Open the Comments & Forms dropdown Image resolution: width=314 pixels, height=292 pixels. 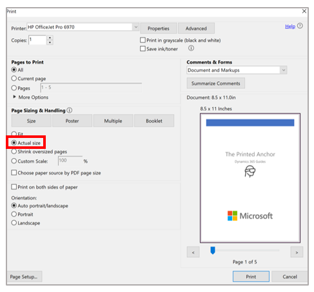pyautogui.click(x=284, y=70)
